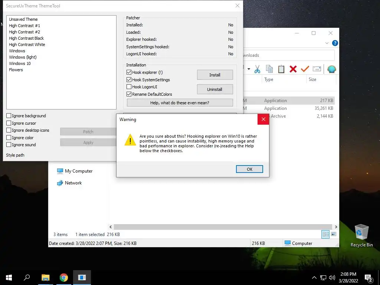Click the orange checkmark icon in toolbar

pos(305,69)
